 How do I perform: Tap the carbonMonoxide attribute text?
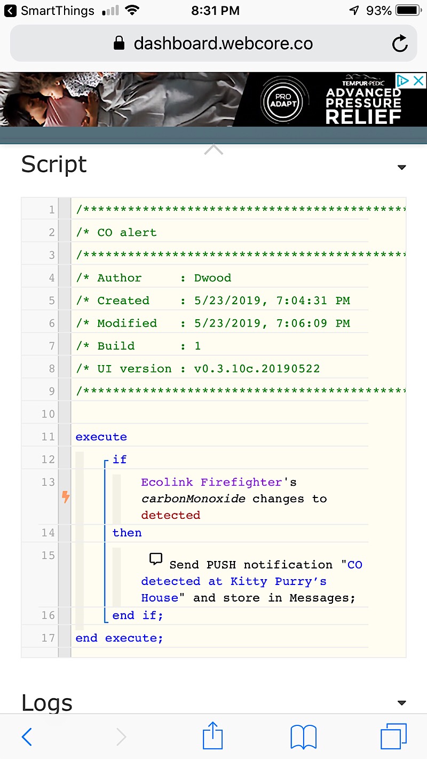point(193,499)
